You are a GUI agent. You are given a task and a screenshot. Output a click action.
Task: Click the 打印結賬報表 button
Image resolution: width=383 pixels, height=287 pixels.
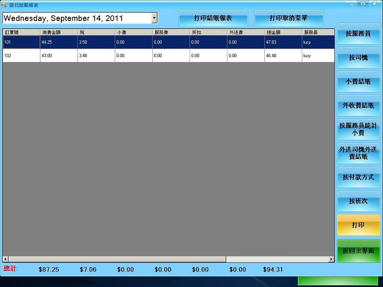[213, 18]
